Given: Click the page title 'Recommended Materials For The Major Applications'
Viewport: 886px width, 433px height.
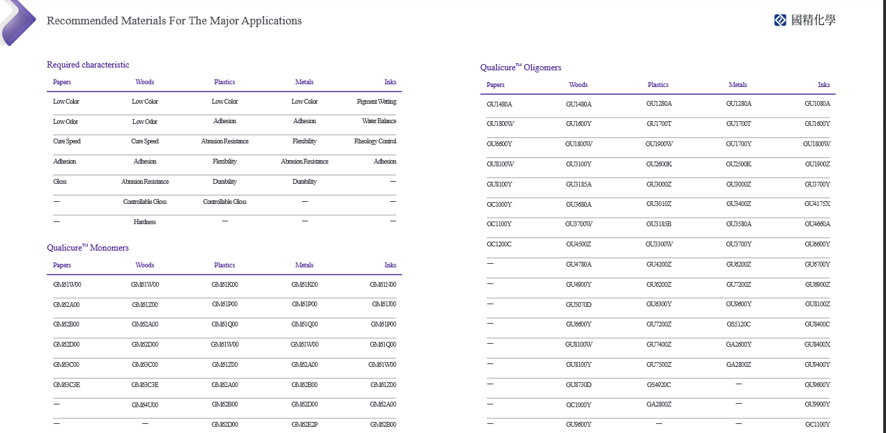Looking at the screenshot, I should click(174, 21).
